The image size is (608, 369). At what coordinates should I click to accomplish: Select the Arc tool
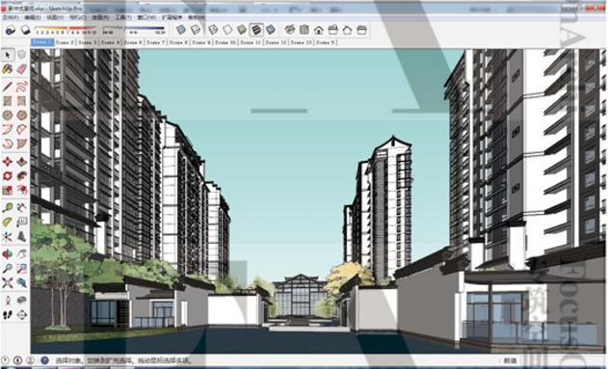[8, 129]
